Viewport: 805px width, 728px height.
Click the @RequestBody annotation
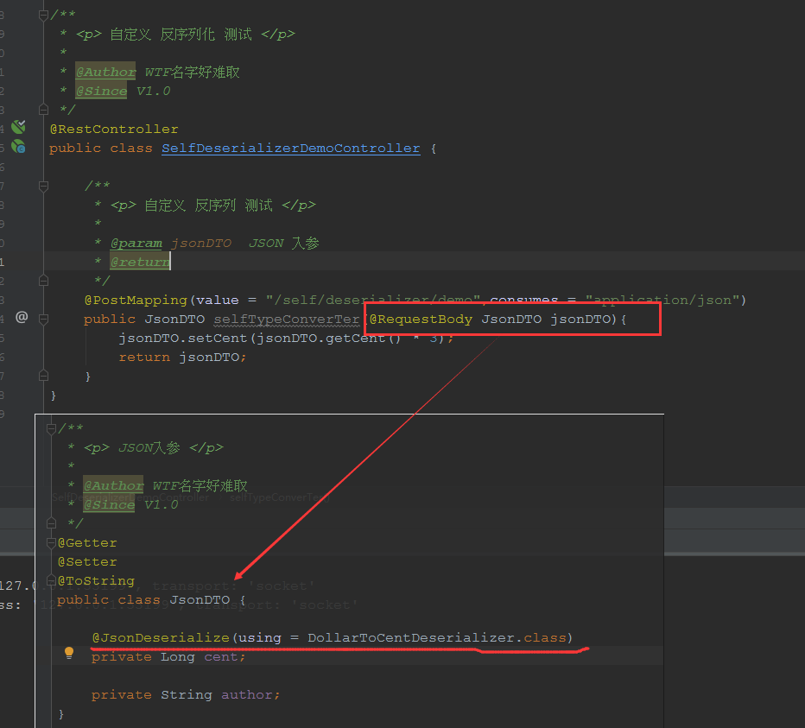click(x=421, y=320)
